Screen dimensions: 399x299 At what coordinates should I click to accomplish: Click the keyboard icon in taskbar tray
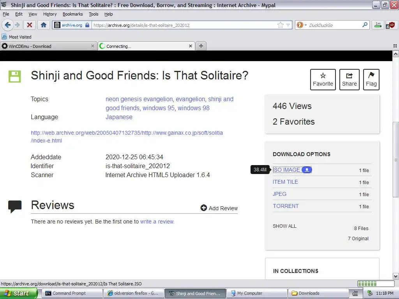[x=355, y=294]
